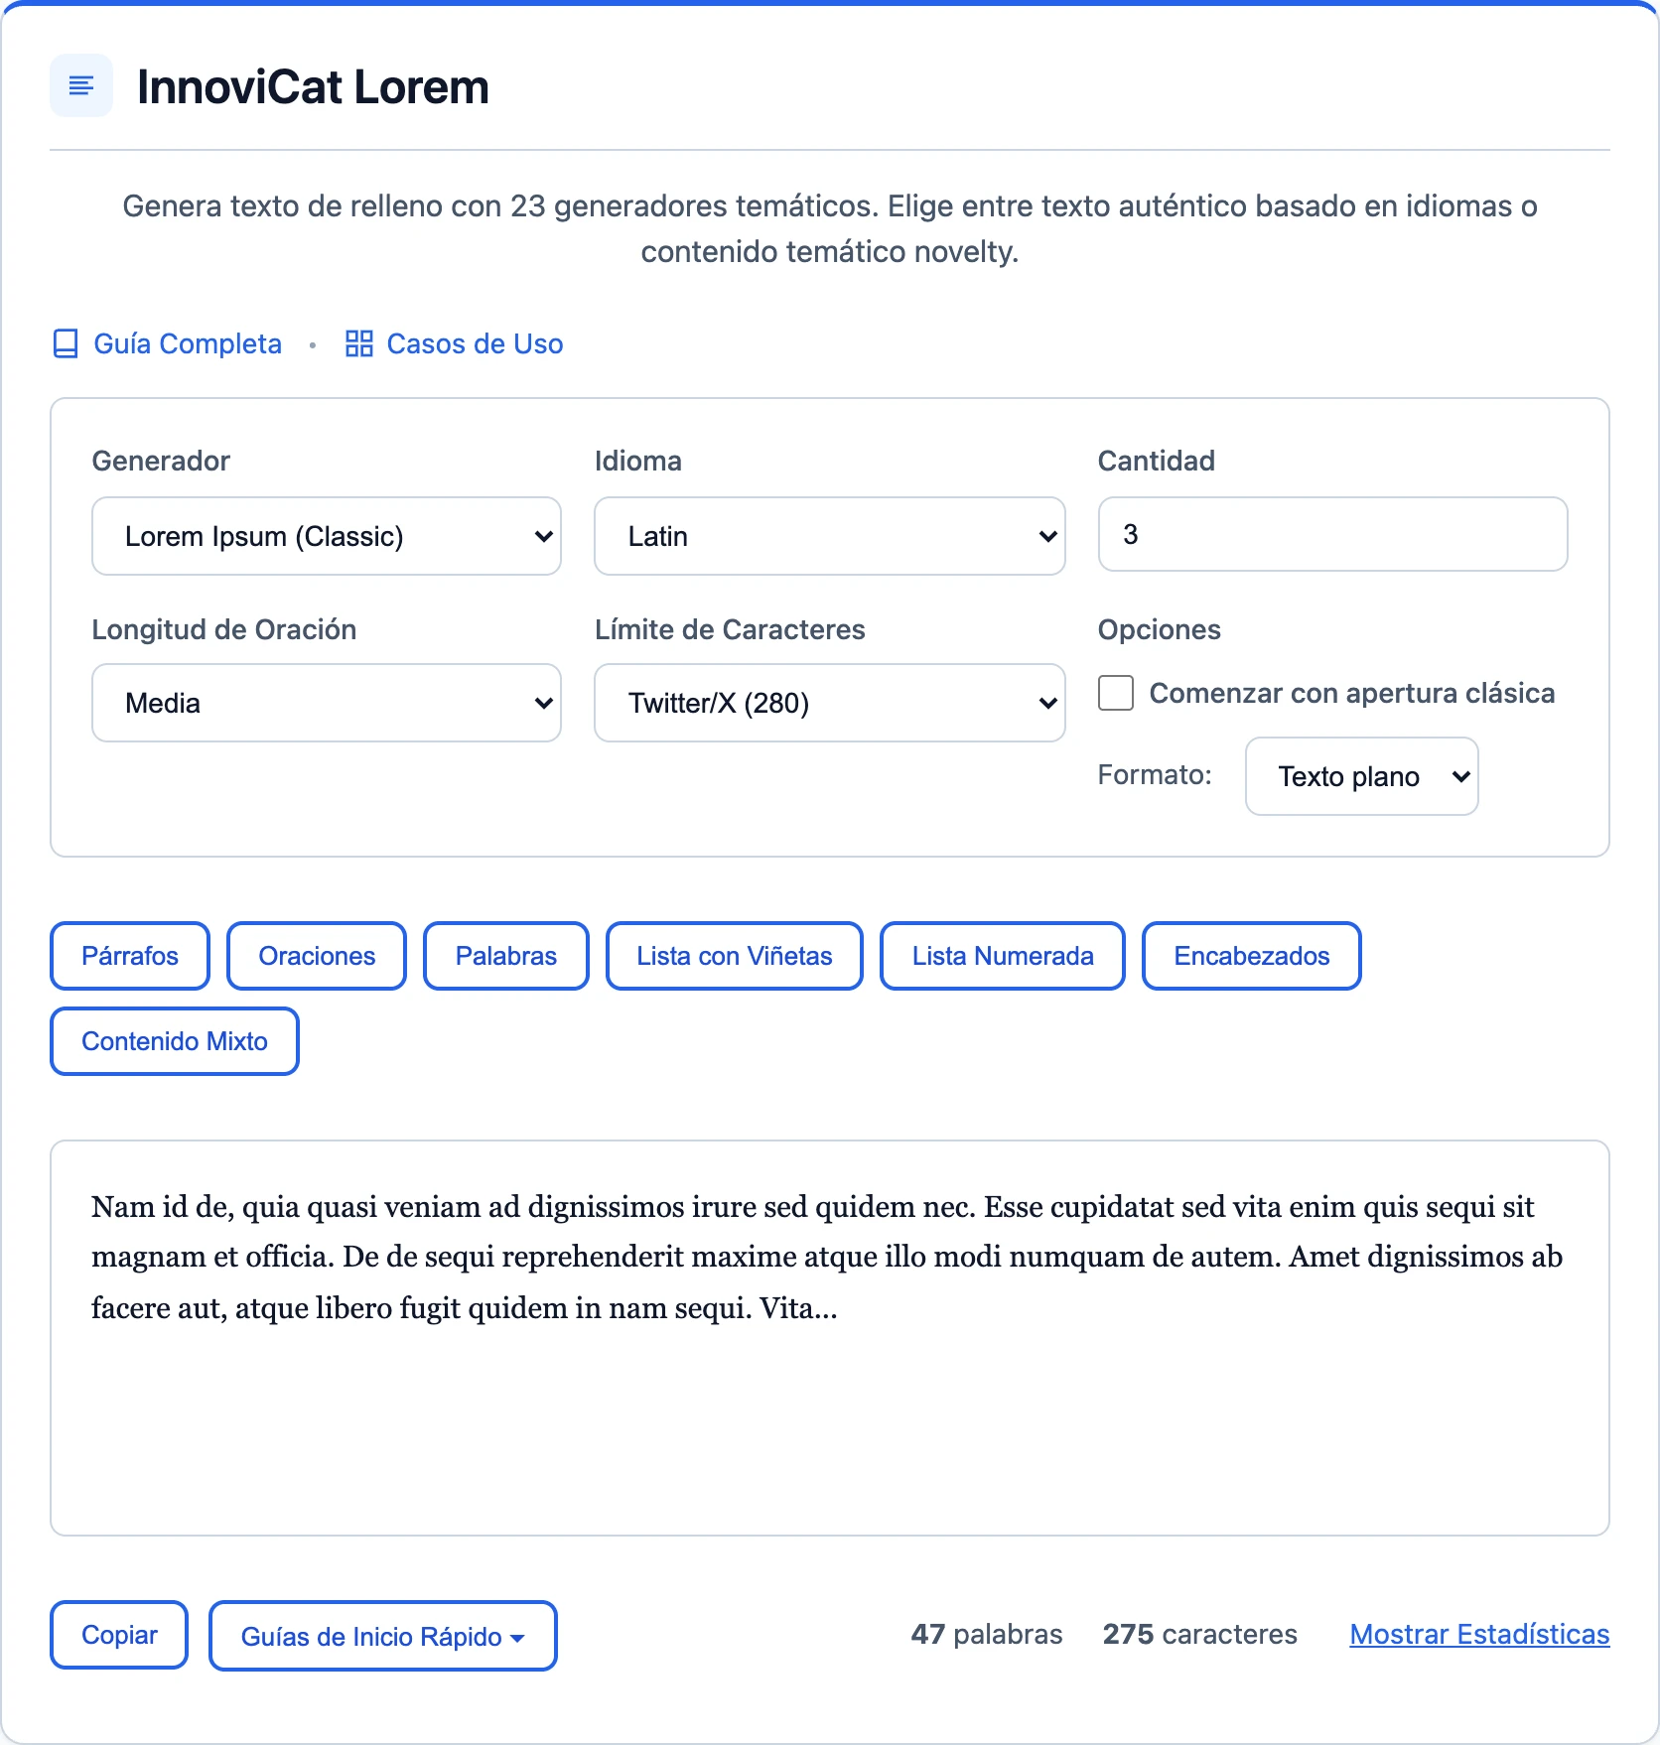
Task: Select the Oraciones generation mode
Action: pyautogui.click(x=317, y=956)
